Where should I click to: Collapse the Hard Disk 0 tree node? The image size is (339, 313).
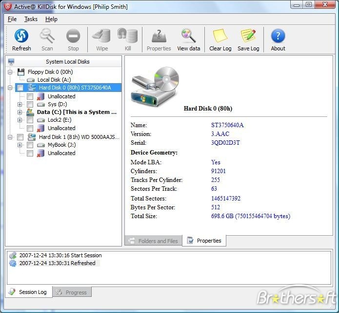click(10, 88)
